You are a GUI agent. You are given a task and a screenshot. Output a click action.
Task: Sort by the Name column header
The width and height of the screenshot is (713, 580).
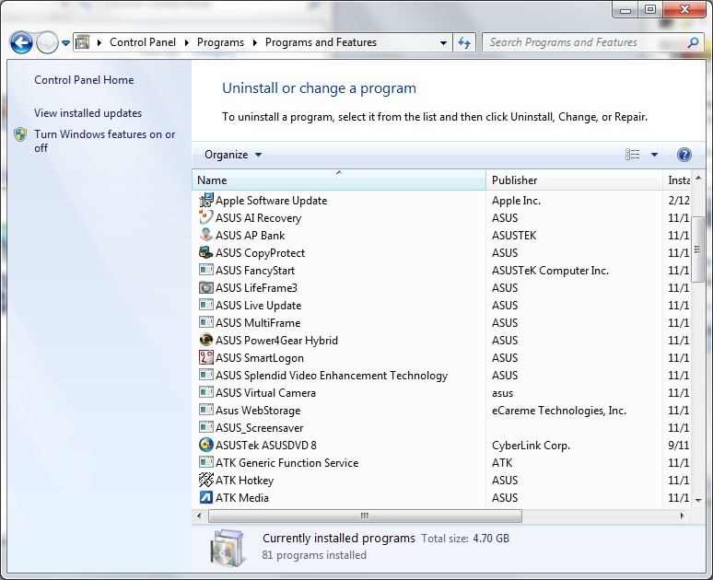(x=339, y=180)
